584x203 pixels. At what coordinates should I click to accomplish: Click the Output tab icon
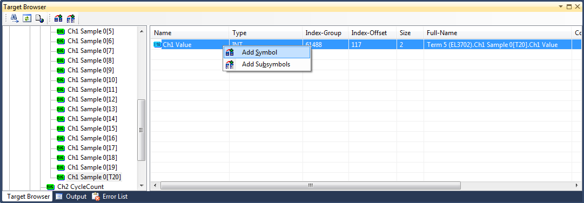tap(59, 197)
